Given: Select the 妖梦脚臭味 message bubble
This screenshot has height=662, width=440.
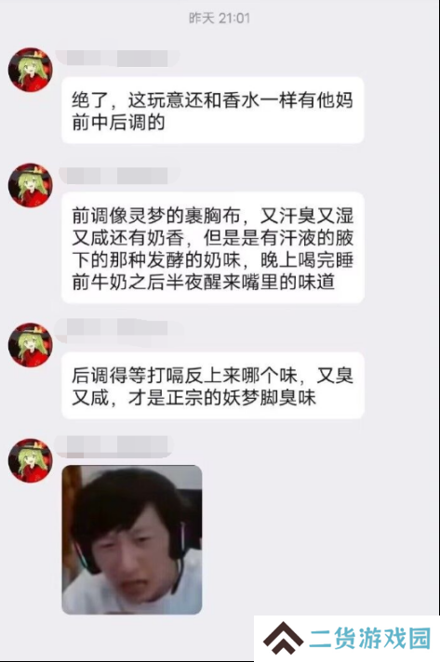Looking at the screenshot, I should [213, 385].
